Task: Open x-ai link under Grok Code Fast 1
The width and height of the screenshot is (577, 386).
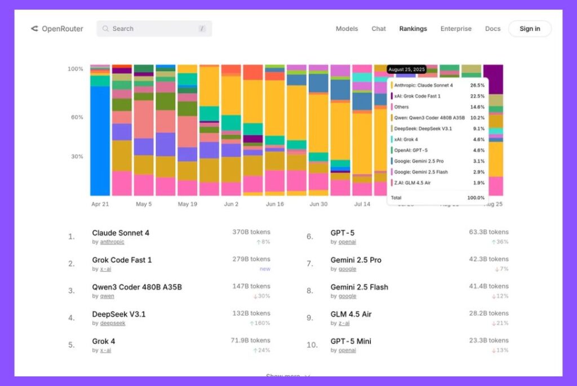Action: [105, 269]
